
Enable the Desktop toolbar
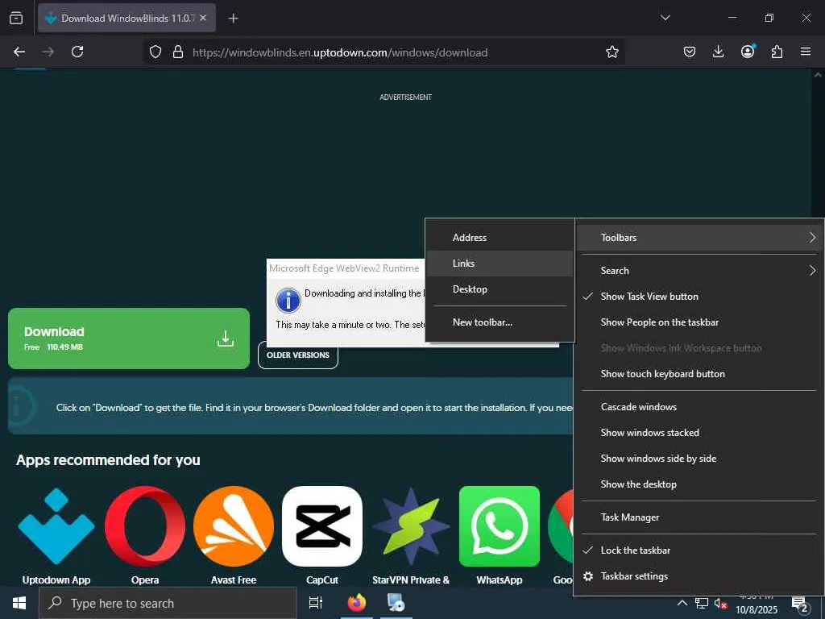point(500,289)
